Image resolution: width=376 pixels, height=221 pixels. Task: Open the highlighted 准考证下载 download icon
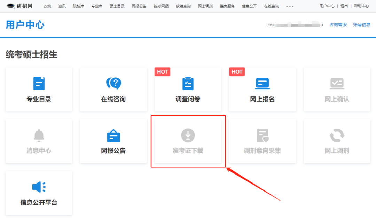[188, 135]
